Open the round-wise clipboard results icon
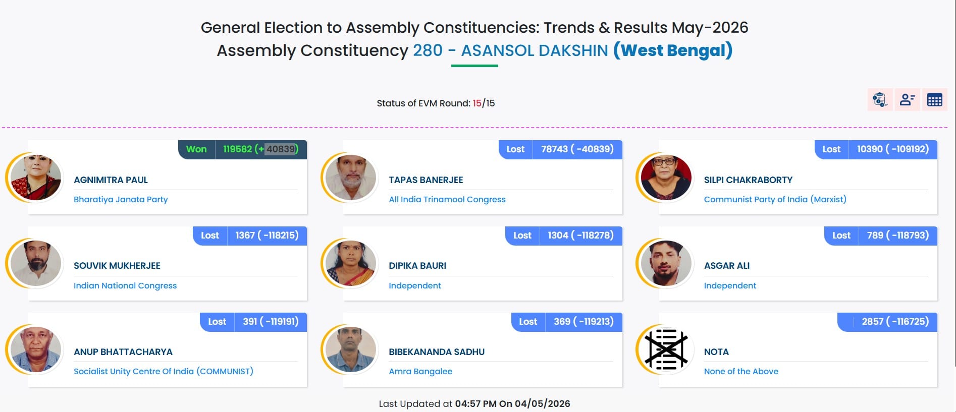This screenshot has width=956, height=412. pos(880,100)
